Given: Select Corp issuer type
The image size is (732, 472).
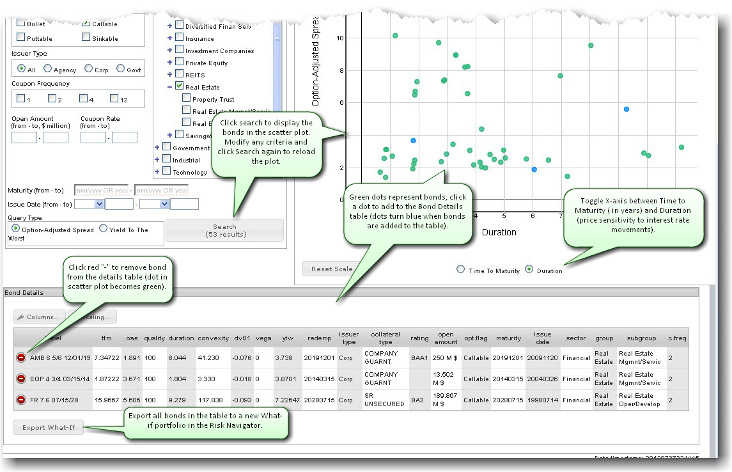Looking at the screenshot, I should pyautogui.click(x=88, y=68).
